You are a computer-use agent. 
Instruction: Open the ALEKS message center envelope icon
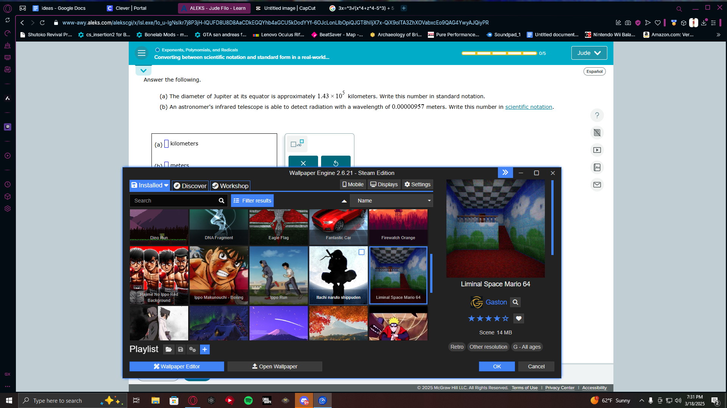(597, 185)
